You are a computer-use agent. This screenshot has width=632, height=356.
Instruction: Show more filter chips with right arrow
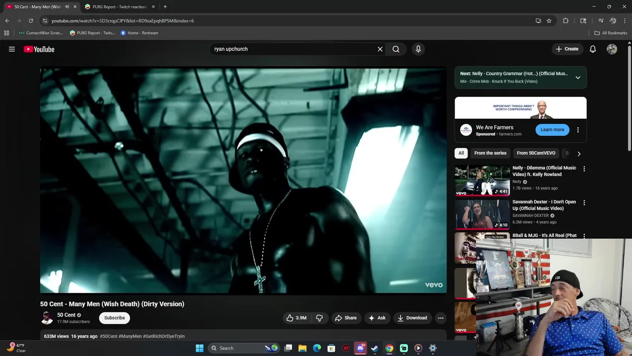click(579, 153)
